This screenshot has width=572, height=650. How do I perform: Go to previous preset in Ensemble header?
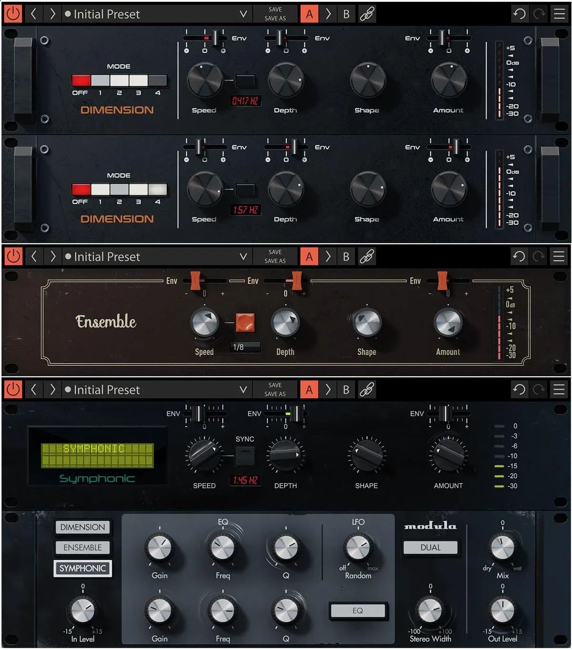pyautogui.click(x=33, y=257)
